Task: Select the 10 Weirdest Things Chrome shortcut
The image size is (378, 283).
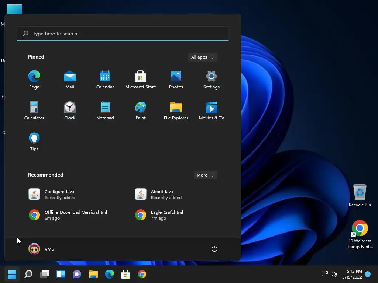Action: click(x=360, y=234)
